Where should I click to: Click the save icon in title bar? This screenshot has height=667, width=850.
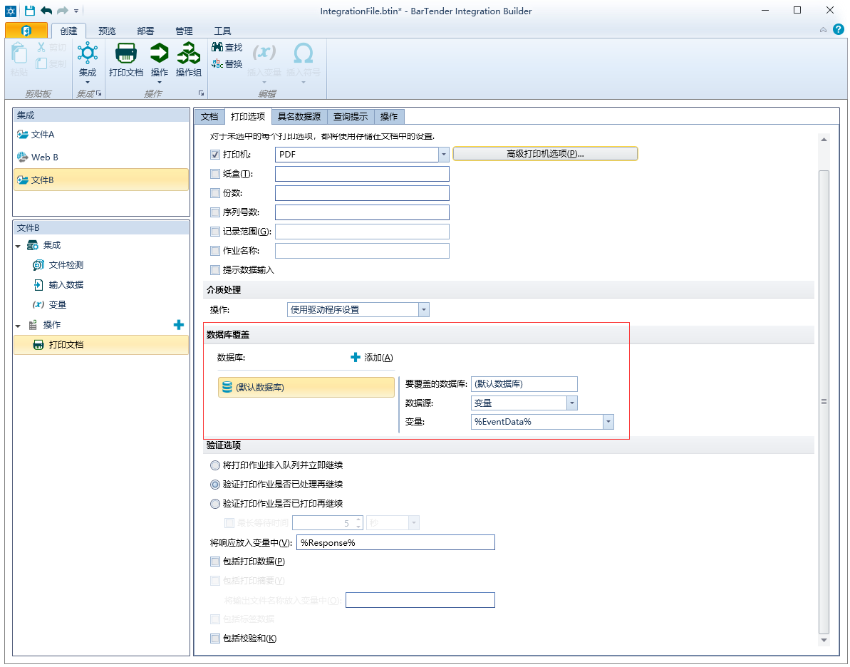tap(30, 11)
